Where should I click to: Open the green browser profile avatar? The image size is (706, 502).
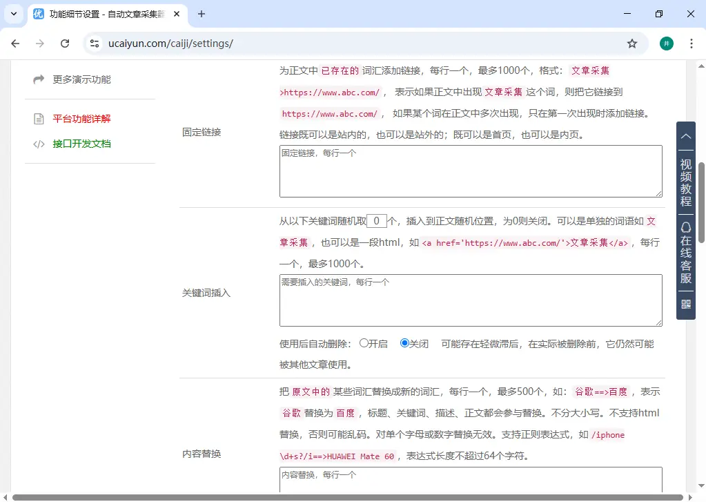665,43
